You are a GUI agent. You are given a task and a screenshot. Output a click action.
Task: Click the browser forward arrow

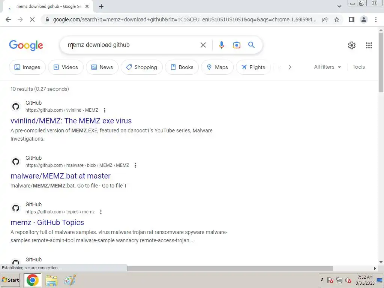pos(20,19)
